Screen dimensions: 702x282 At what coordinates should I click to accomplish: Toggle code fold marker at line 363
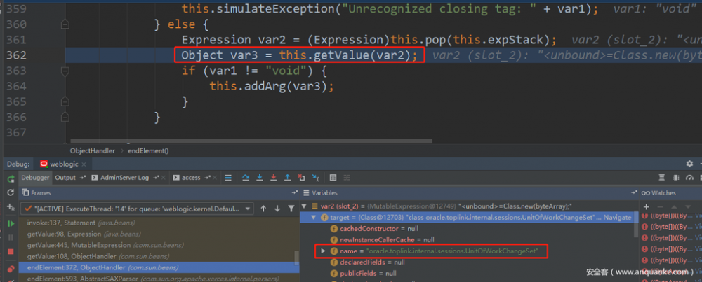65,71
